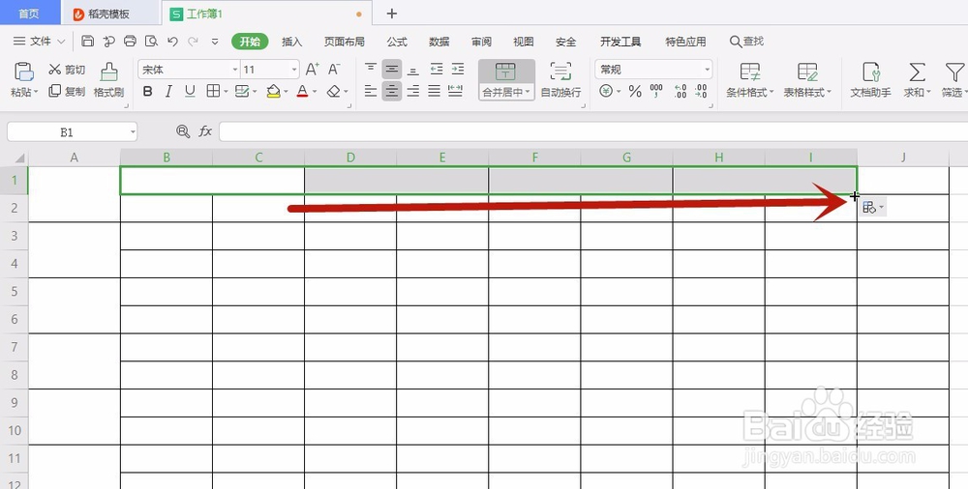968x489 pixels.
Task: Decrease indent icon in alignment group
Action: (x=437, y=69)
